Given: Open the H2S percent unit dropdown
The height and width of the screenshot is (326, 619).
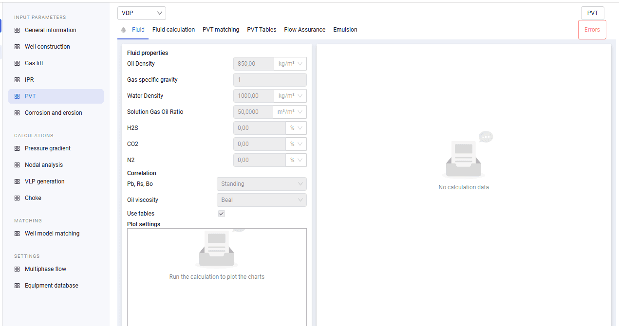Looking at the screenshot, I should click(296, 128).
